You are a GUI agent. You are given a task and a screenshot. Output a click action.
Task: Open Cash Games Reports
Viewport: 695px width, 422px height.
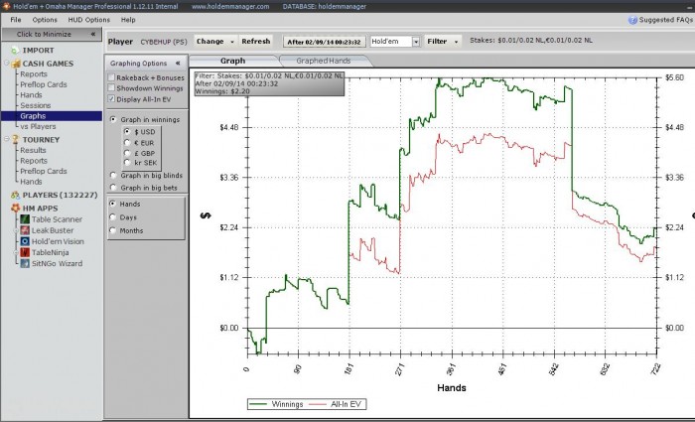[34, 74]
